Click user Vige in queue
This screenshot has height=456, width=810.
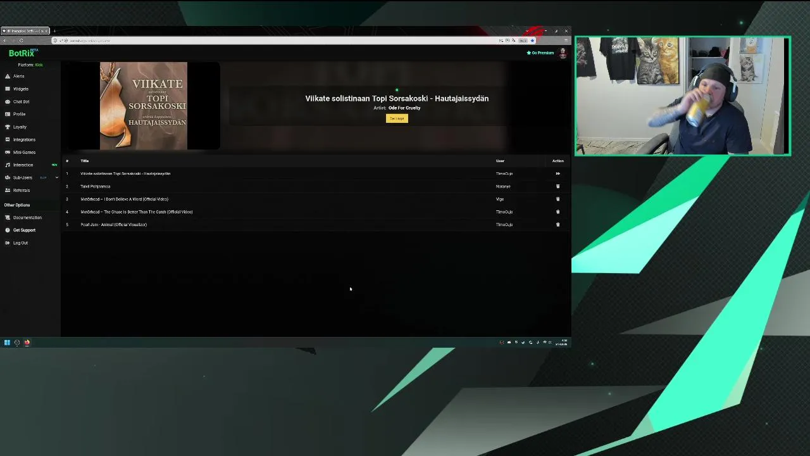[500, 199]
